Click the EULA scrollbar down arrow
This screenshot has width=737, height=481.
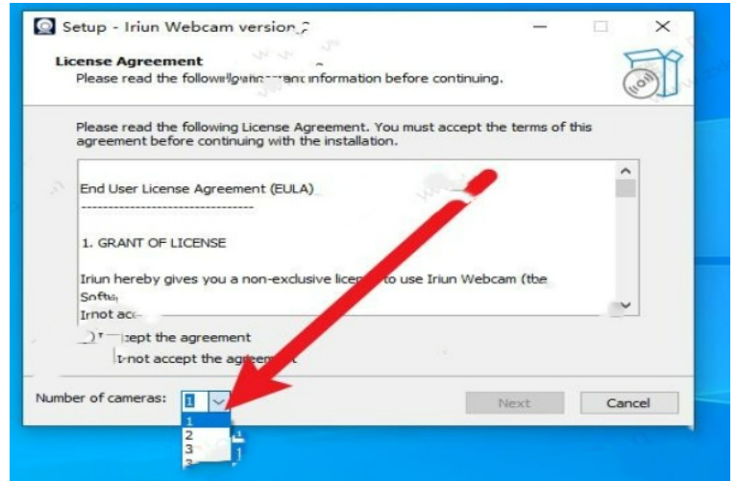626,305
